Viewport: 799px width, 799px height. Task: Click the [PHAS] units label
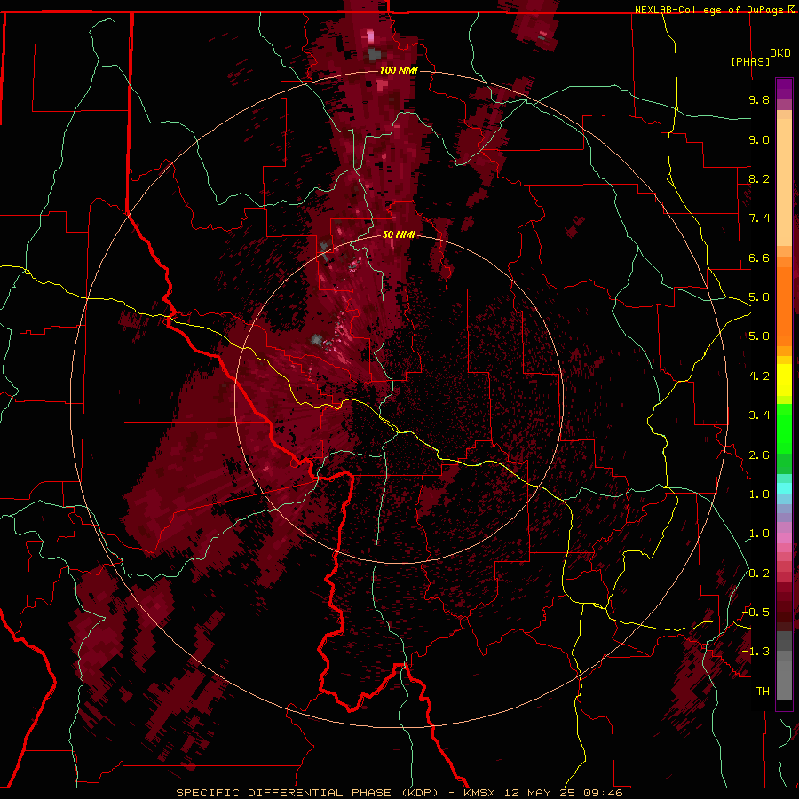pos(750,61)
